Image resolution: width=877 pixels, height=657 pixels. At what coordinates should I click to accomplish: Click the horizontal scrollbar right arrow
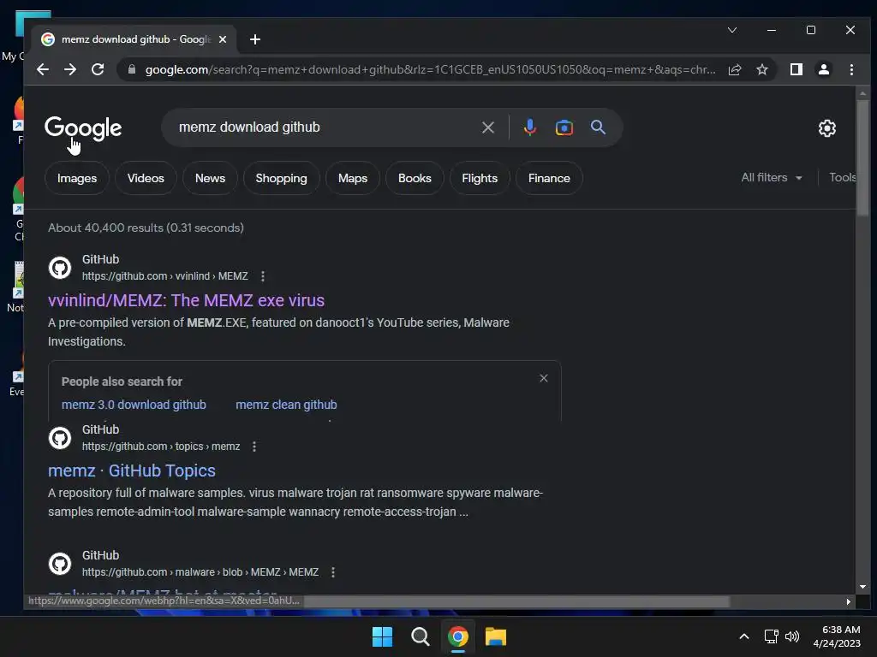[x=849, y=601]
